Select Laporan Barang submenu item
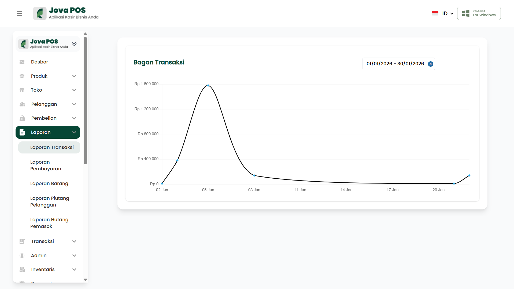Viewport: 514px width, 289px height. [x=49, y=183]
